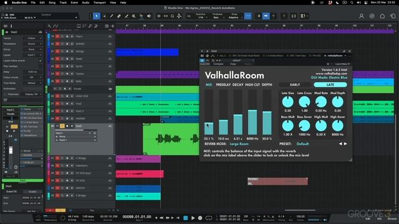Select the Listen speaker tool
This screenshot has height=224, width=399.
pyautogui.click(x=149, y=16)
